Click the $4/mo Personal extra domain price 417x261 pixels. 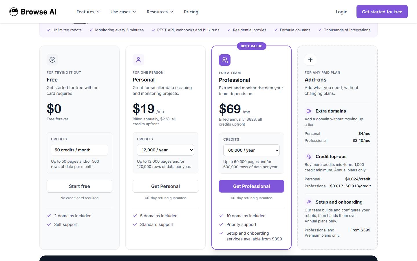click(x=364, y=133)
